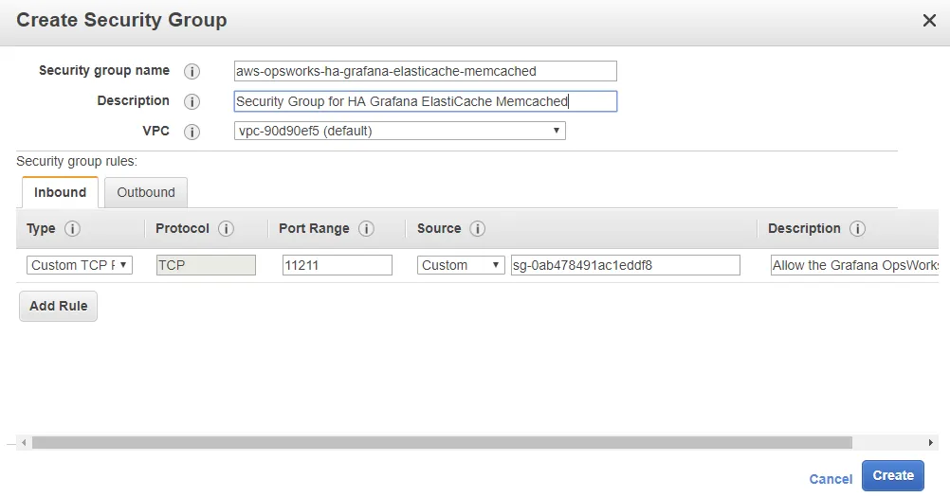The width and height of the screenshot is (950, 497).
Task: Expand the Custom TCP rule type dropdown
Action: pyautogui.click(x=80, y=265)
